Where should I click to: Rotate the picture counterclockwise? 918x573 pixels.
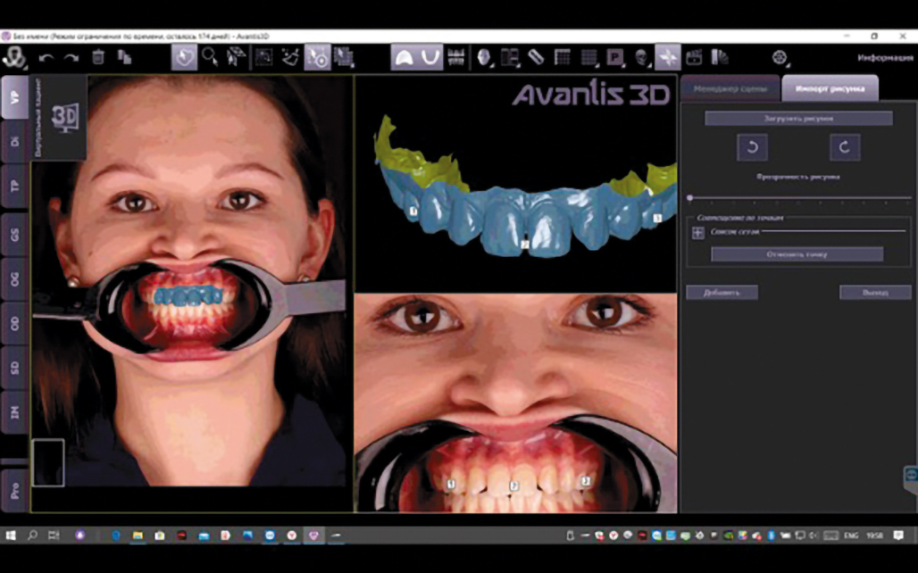coord(752,147)
